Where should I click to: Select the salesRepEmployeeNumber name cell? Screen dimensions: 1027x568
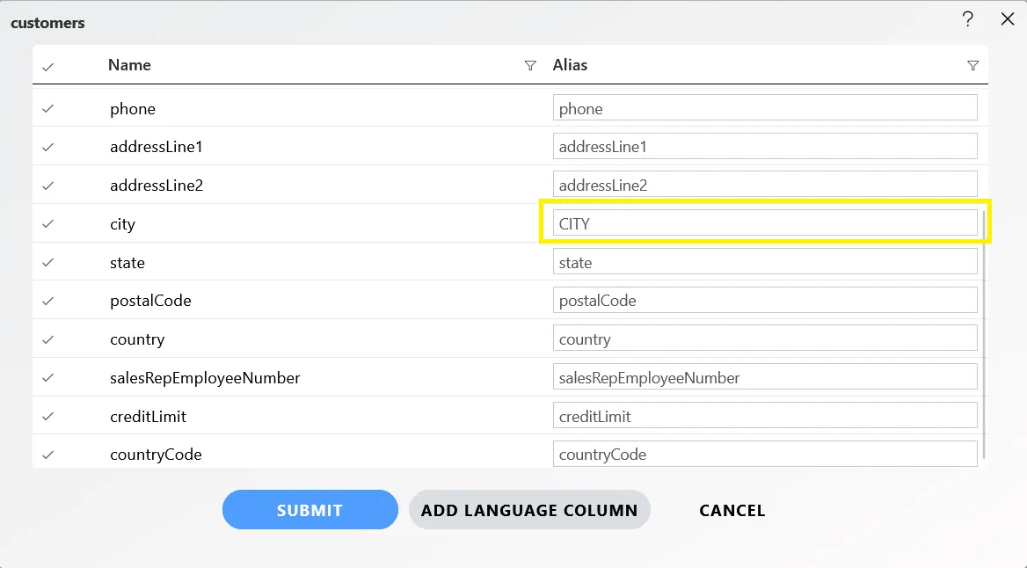[x=205, y=378]
